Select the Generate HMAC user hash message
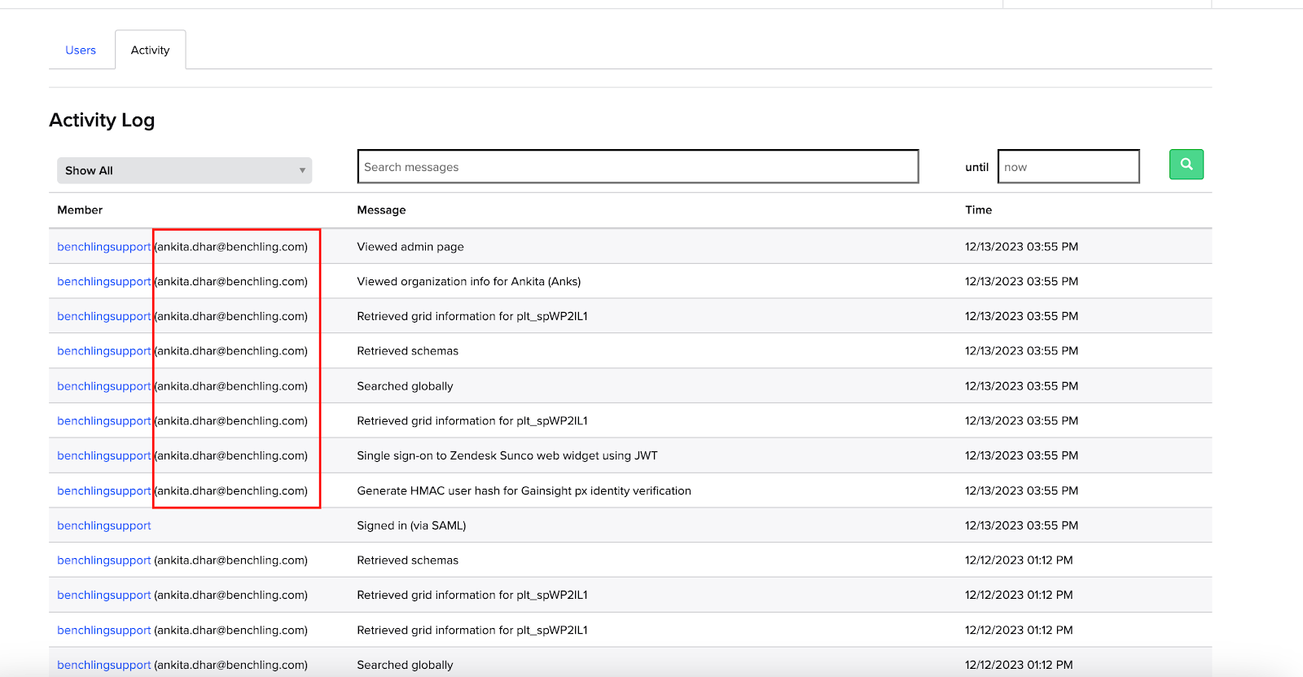 524,491
